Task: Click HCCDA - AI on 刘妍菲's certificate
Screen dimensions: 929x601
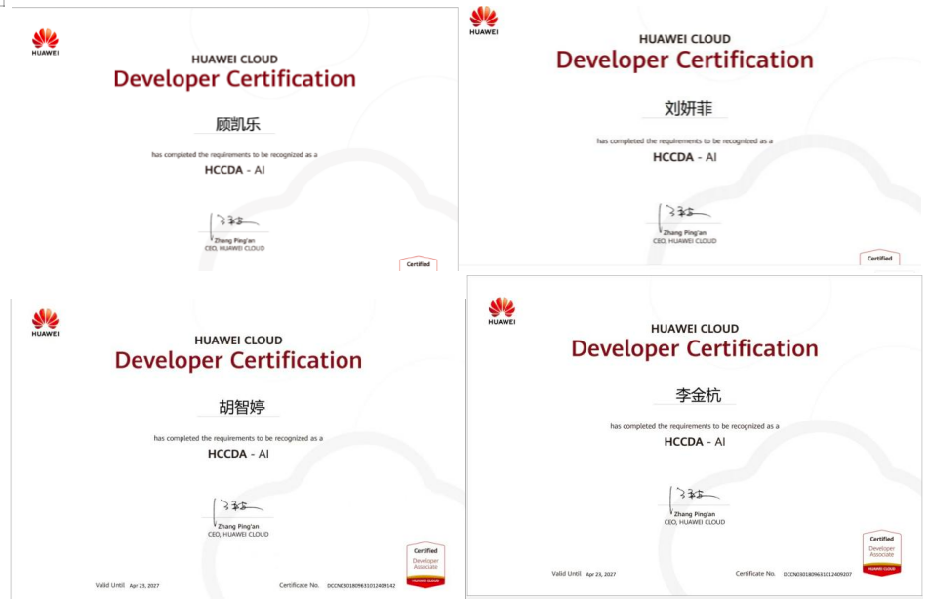Action: (x=685, y=157)
